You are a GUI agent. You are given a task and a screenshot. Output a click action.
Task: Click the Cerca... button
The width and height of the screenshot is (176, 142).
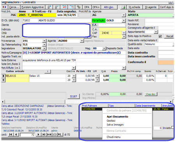click(14, 7)
